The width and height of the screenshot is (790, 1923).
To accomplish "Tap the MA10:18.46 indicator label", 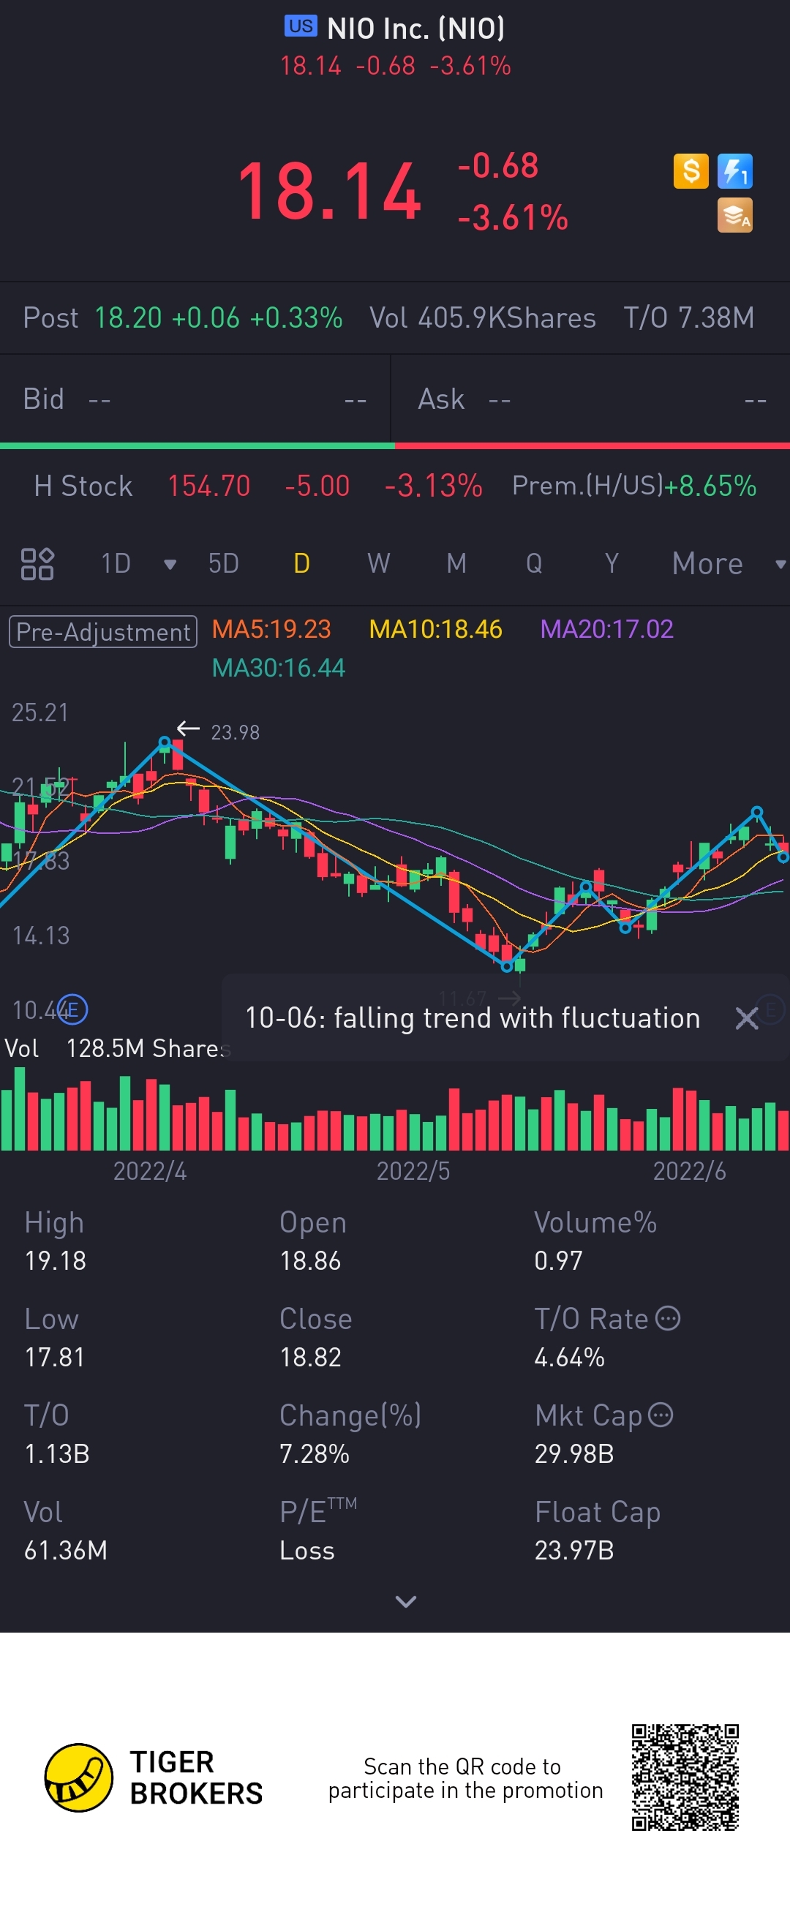I will [x=435, y=629].
